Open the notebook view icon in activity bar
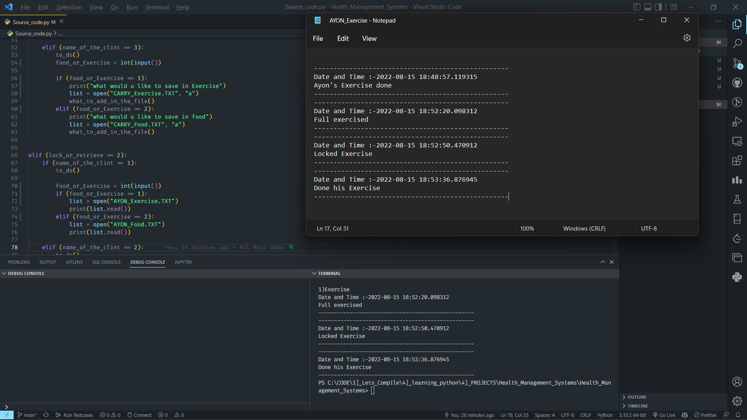Viewport: 747px width, 420px height. click(x=737, y=219)
